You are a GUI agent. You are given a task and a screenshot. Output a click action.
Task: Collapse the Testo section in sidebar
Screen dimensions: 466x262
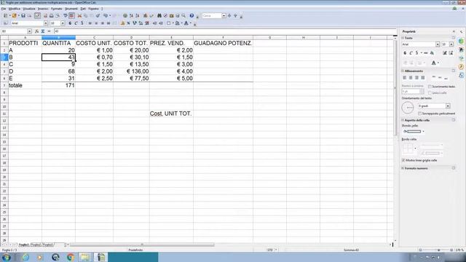(x=403, y=38)
